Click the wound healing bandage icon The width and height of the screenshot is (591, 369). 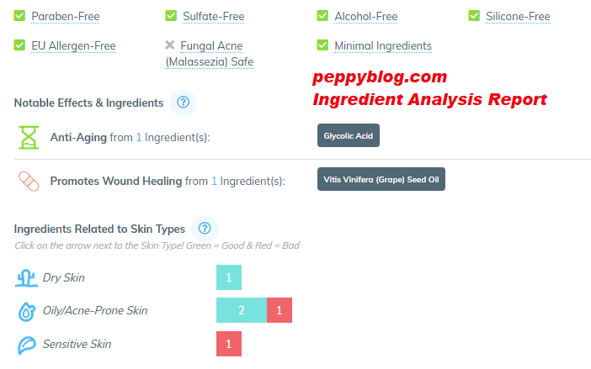(30, 181)
